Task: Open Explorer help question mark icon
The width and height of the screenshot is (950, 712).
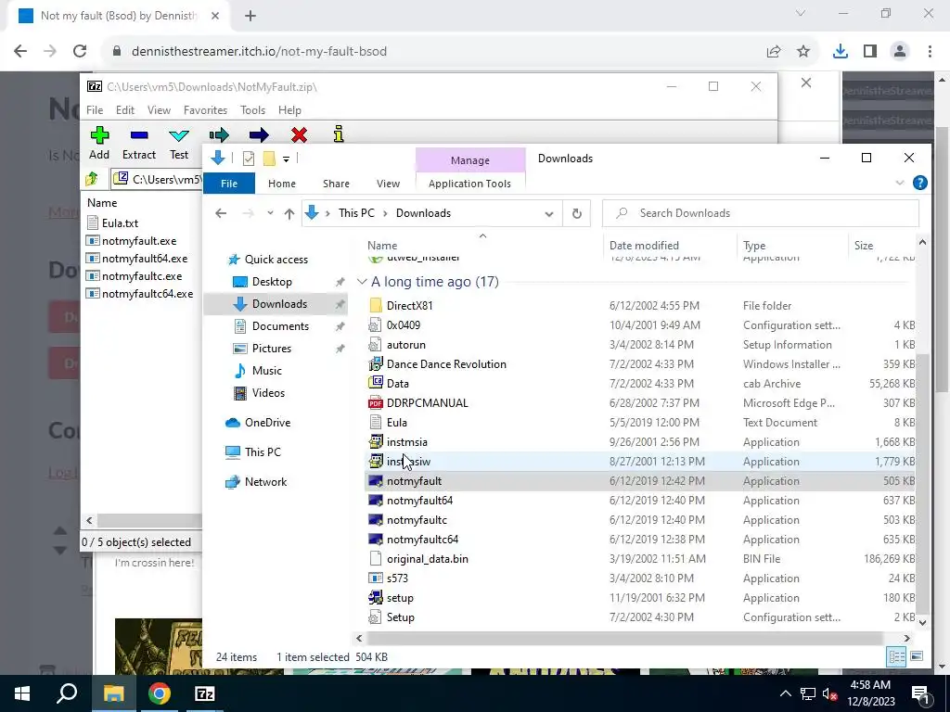Action: pyautogui.click(x=919, y=183)
